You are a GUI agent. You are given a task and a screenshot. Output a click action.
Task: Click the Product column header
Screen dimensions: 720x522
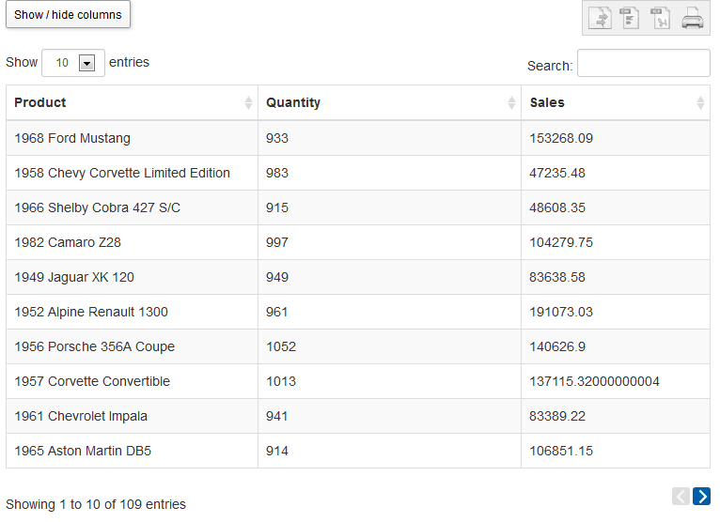132,102
